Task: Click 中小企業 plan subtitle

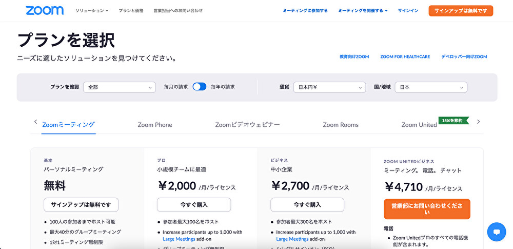Action: click(281, 170)
